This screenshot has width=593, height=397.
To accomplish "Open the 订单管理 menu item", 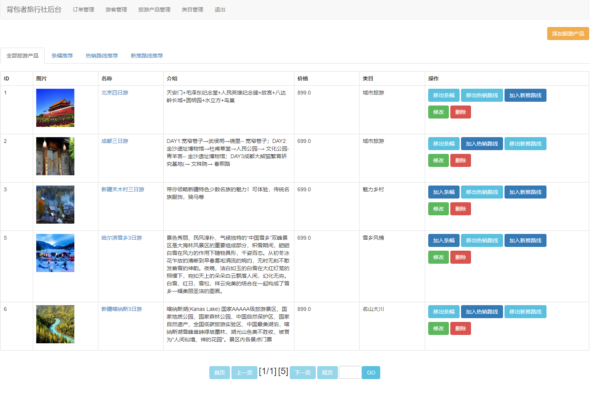I will pos(84,10).
